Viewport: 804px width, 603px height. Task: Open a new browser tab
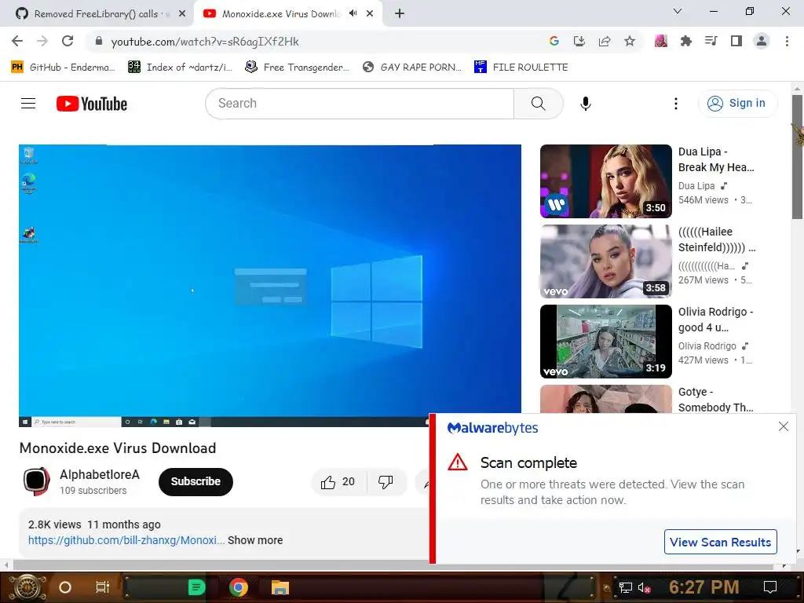point(400,14)
